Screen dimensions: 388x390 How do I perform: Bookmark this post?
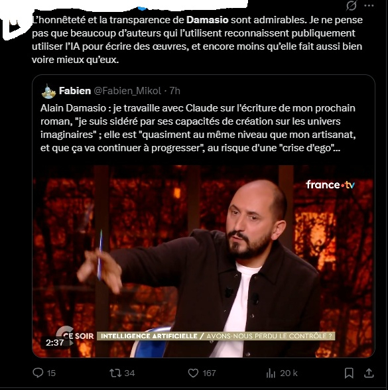(x=349, y=373)
